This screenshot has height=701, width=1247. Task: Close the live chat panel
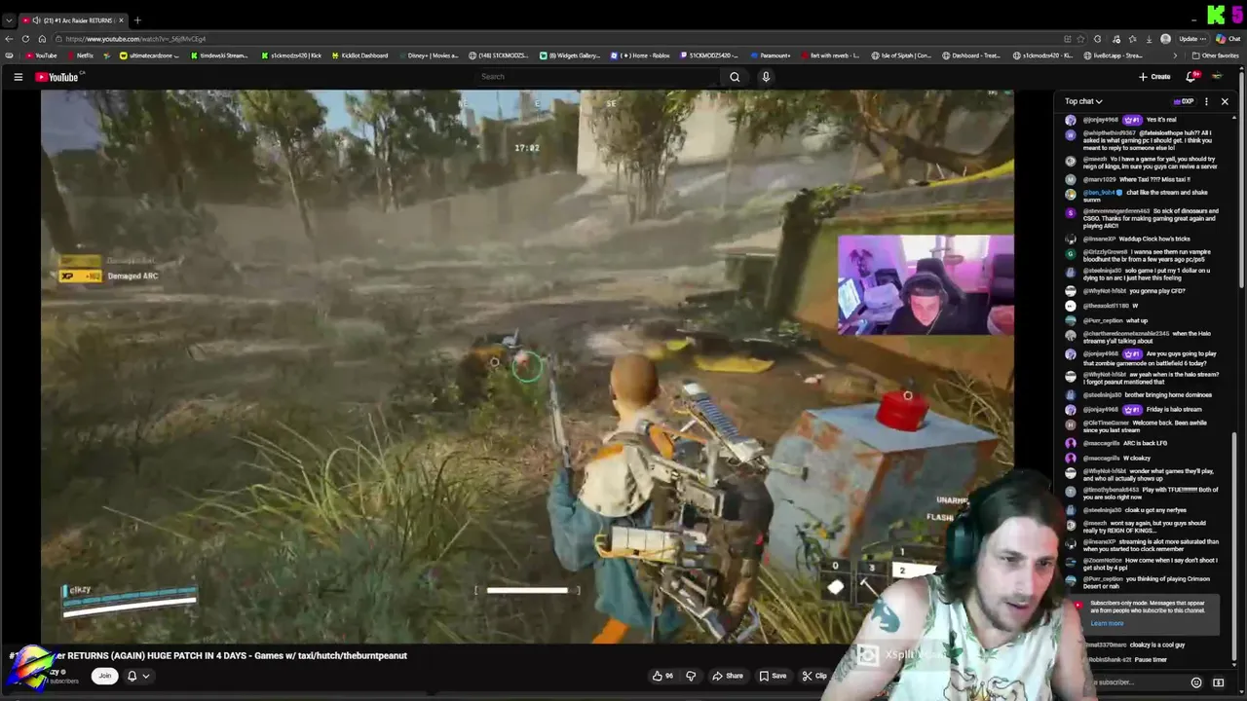pos(1225,101)
